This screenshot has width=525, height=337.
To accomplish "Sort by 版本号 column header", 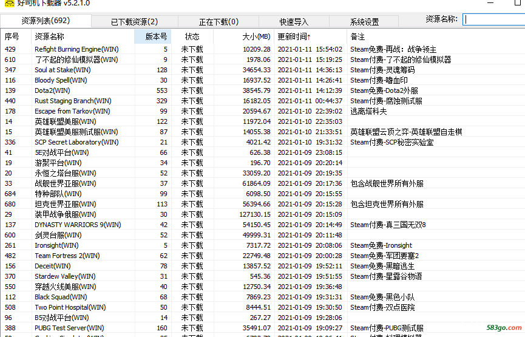I will click(x=153, y=36).
